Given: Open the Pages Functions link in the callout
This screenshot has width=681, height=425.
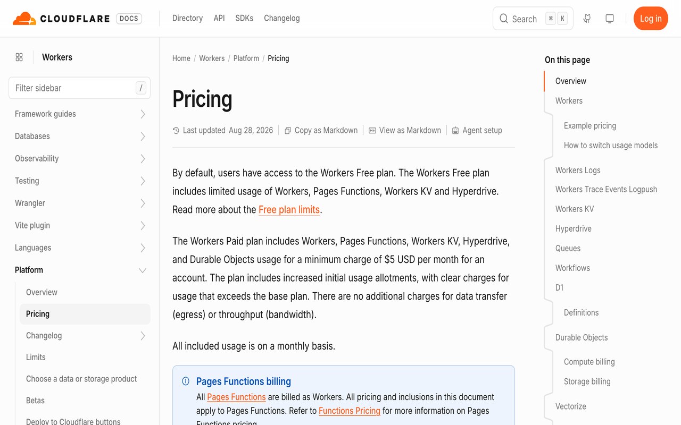Looking at the screenshot, I should (236, 397).
